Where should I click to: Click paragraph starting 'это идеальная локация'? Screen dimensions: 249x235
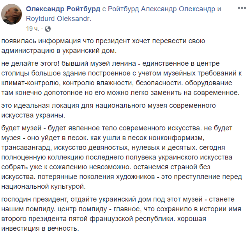pyautogui.click(x=108, y=110)
